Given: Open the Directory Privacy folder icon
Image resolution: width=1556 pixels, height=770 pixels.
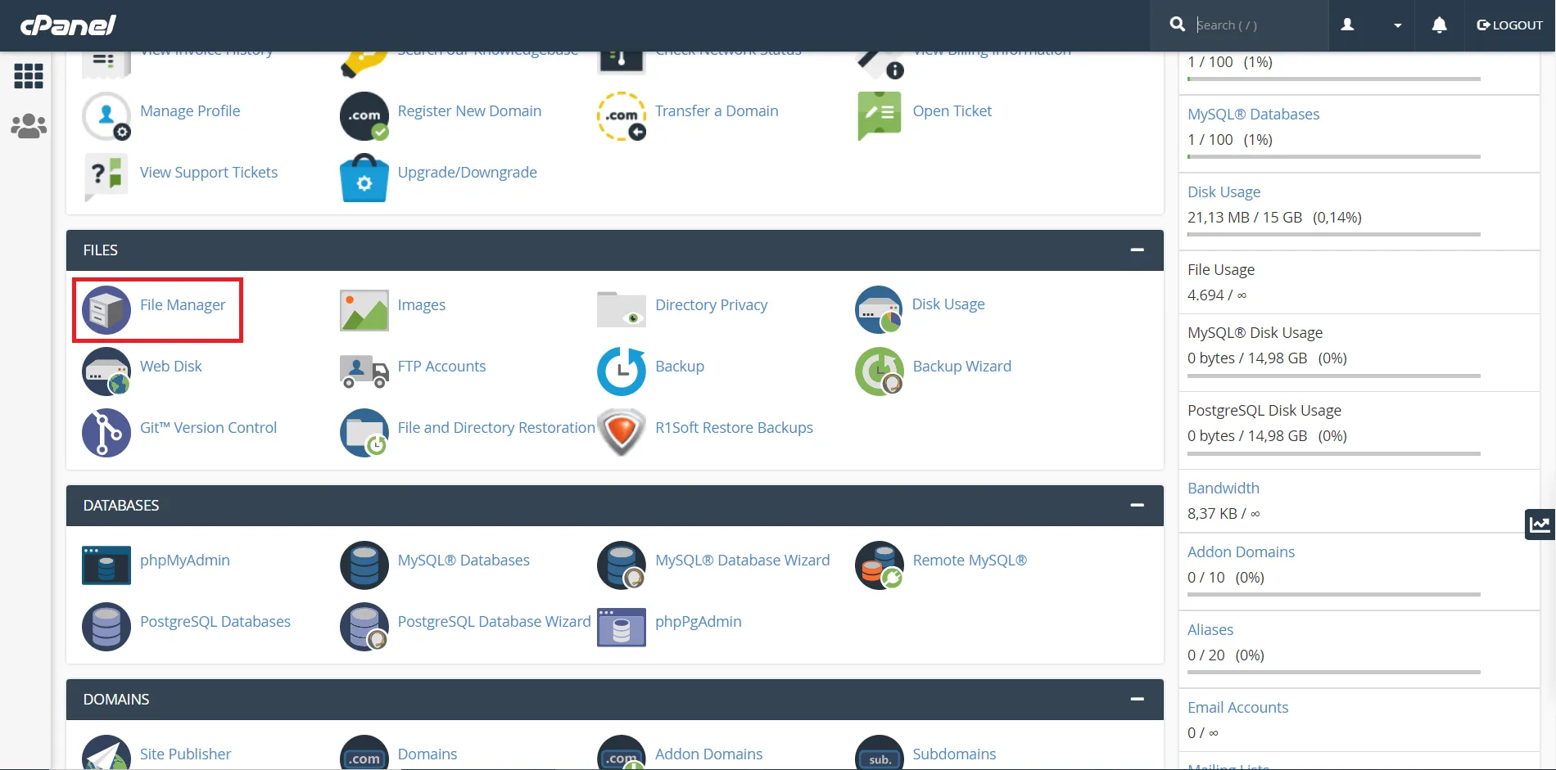Looking at the screenshot, I should 622,309.
